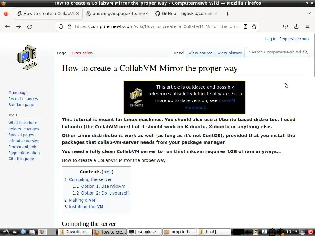This screenshot has width=315, height=236.
Task: Open Permanent link
Action: [22, 147]
